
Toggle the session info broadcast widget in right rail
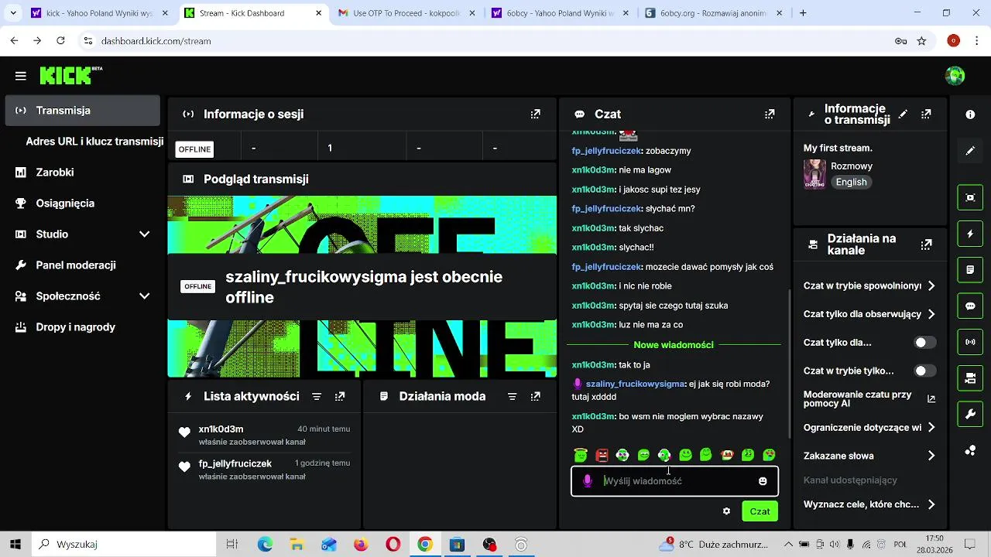[970, 342]
